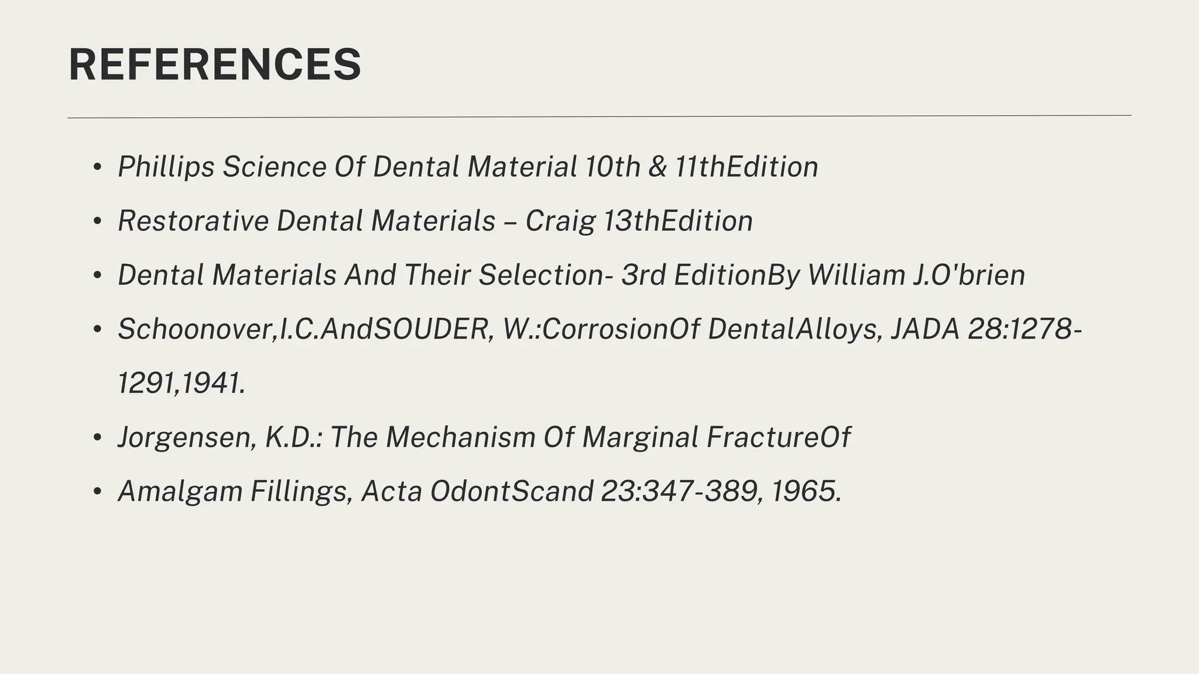
Task: Select the Restorative Dental Materials Craig reference
Action: point(435,221)
